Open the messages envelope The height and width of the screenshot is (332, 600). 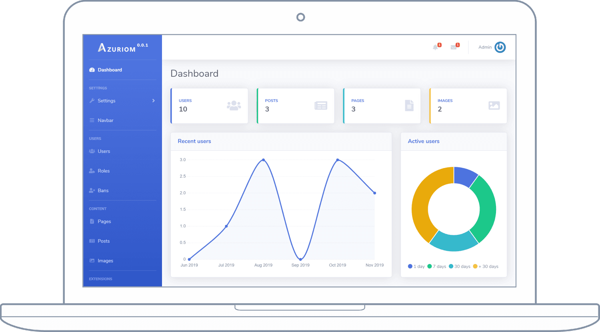(454, 47)
